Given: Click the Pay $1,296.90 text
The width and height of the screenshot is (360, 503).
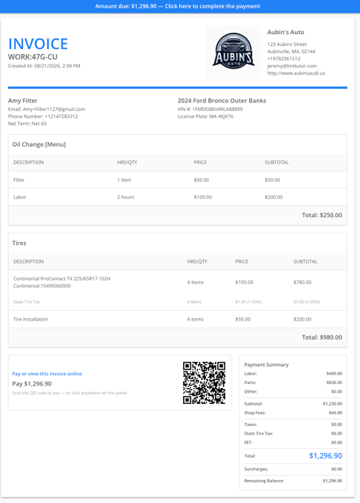Looking at the screenshot, I should [x=32, y=384].
